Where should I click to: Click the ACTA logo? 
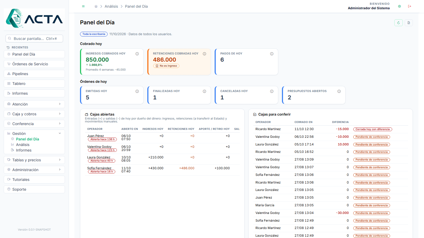pyautogui.click(x=34, y=19)
